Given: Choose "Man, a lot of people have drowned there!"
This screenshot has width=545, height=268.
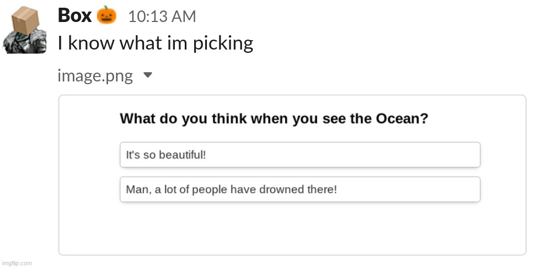Looking at the screenshot, I should 300,189.
